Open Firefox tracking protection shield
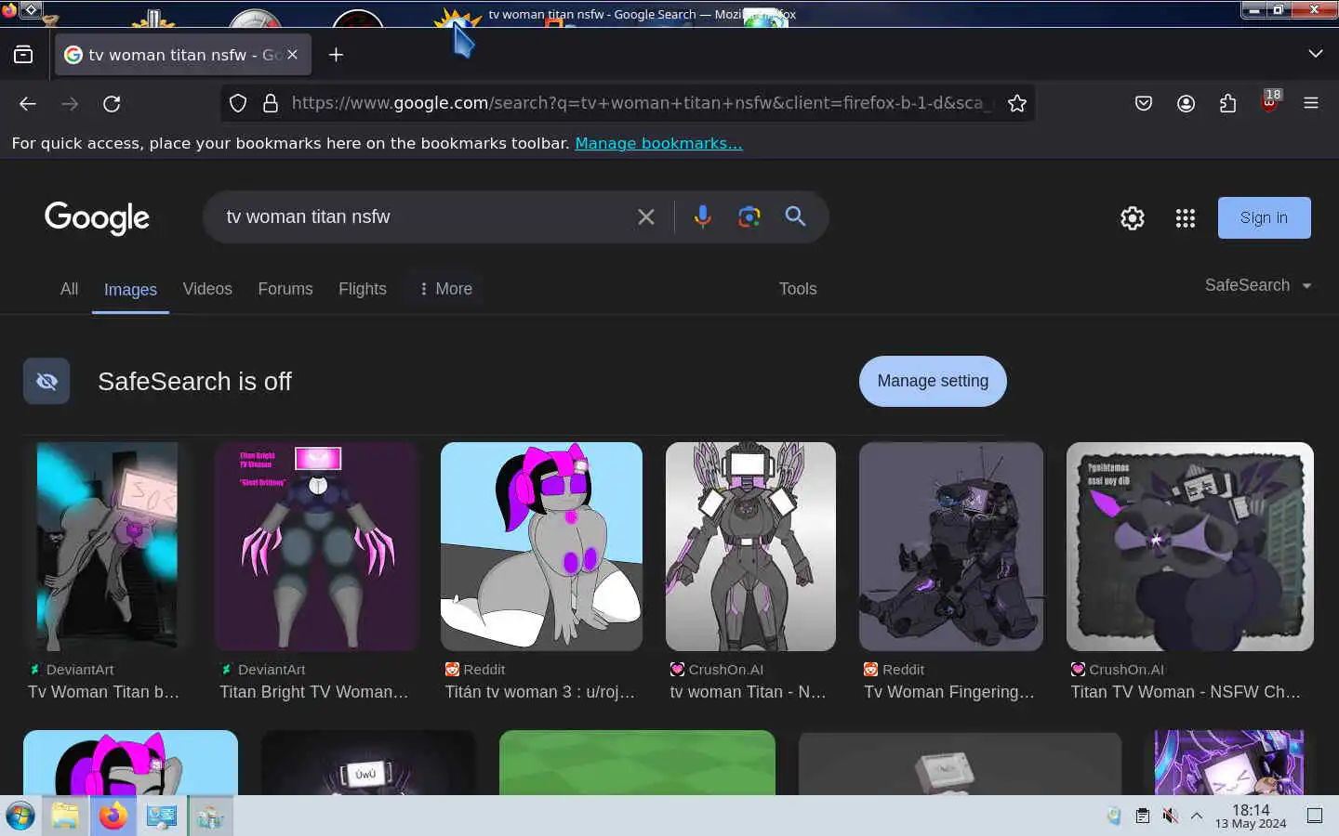The image size is (1339, 836). [x=238, y=103]
